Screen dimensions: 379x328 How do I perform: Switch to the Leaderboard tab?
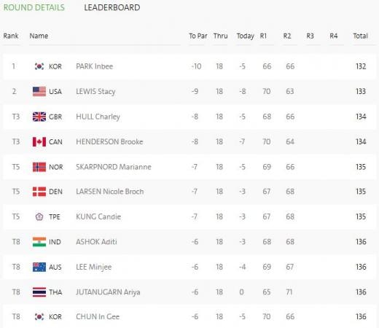click(x=112, y=7)
